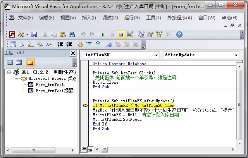The image size is (248, 158).
Task: Click Next Bookmark icon
Action: [118, 45]
